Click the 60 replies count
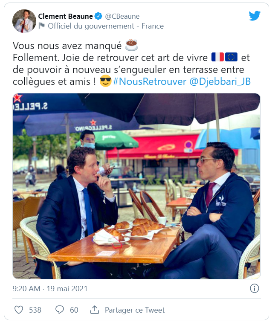This screenshot has width=275, height=322. [74, 310]
